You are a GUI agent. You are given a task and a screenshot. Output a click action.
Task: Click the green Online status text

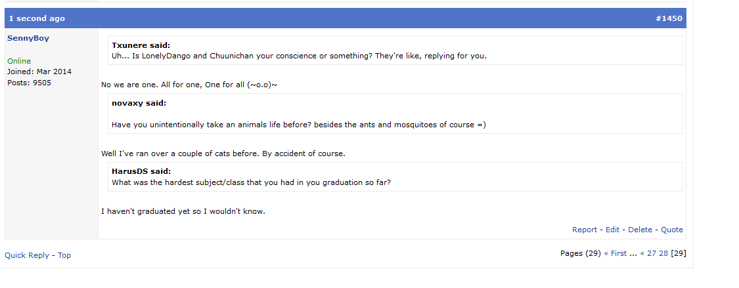tap(19, 61)
